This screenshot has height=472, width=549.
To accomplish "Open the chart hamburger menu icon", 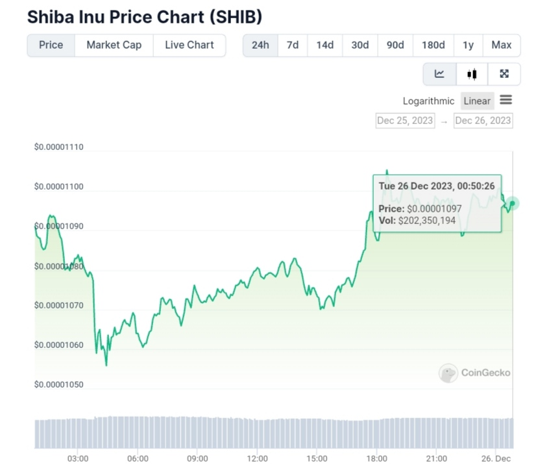I will pyautogui.click(x=506, y=100).
